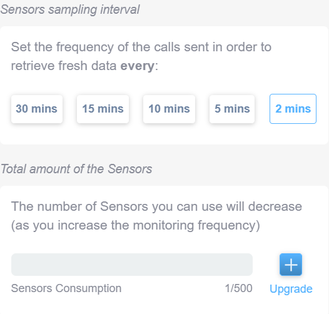Screen dimensions: 329x314
Task: Select the 30 mins sampling interval
Action: [37, 109]
